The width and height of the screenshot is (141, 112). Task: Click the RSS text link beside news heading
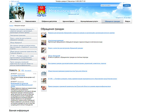tap(23, 71)
